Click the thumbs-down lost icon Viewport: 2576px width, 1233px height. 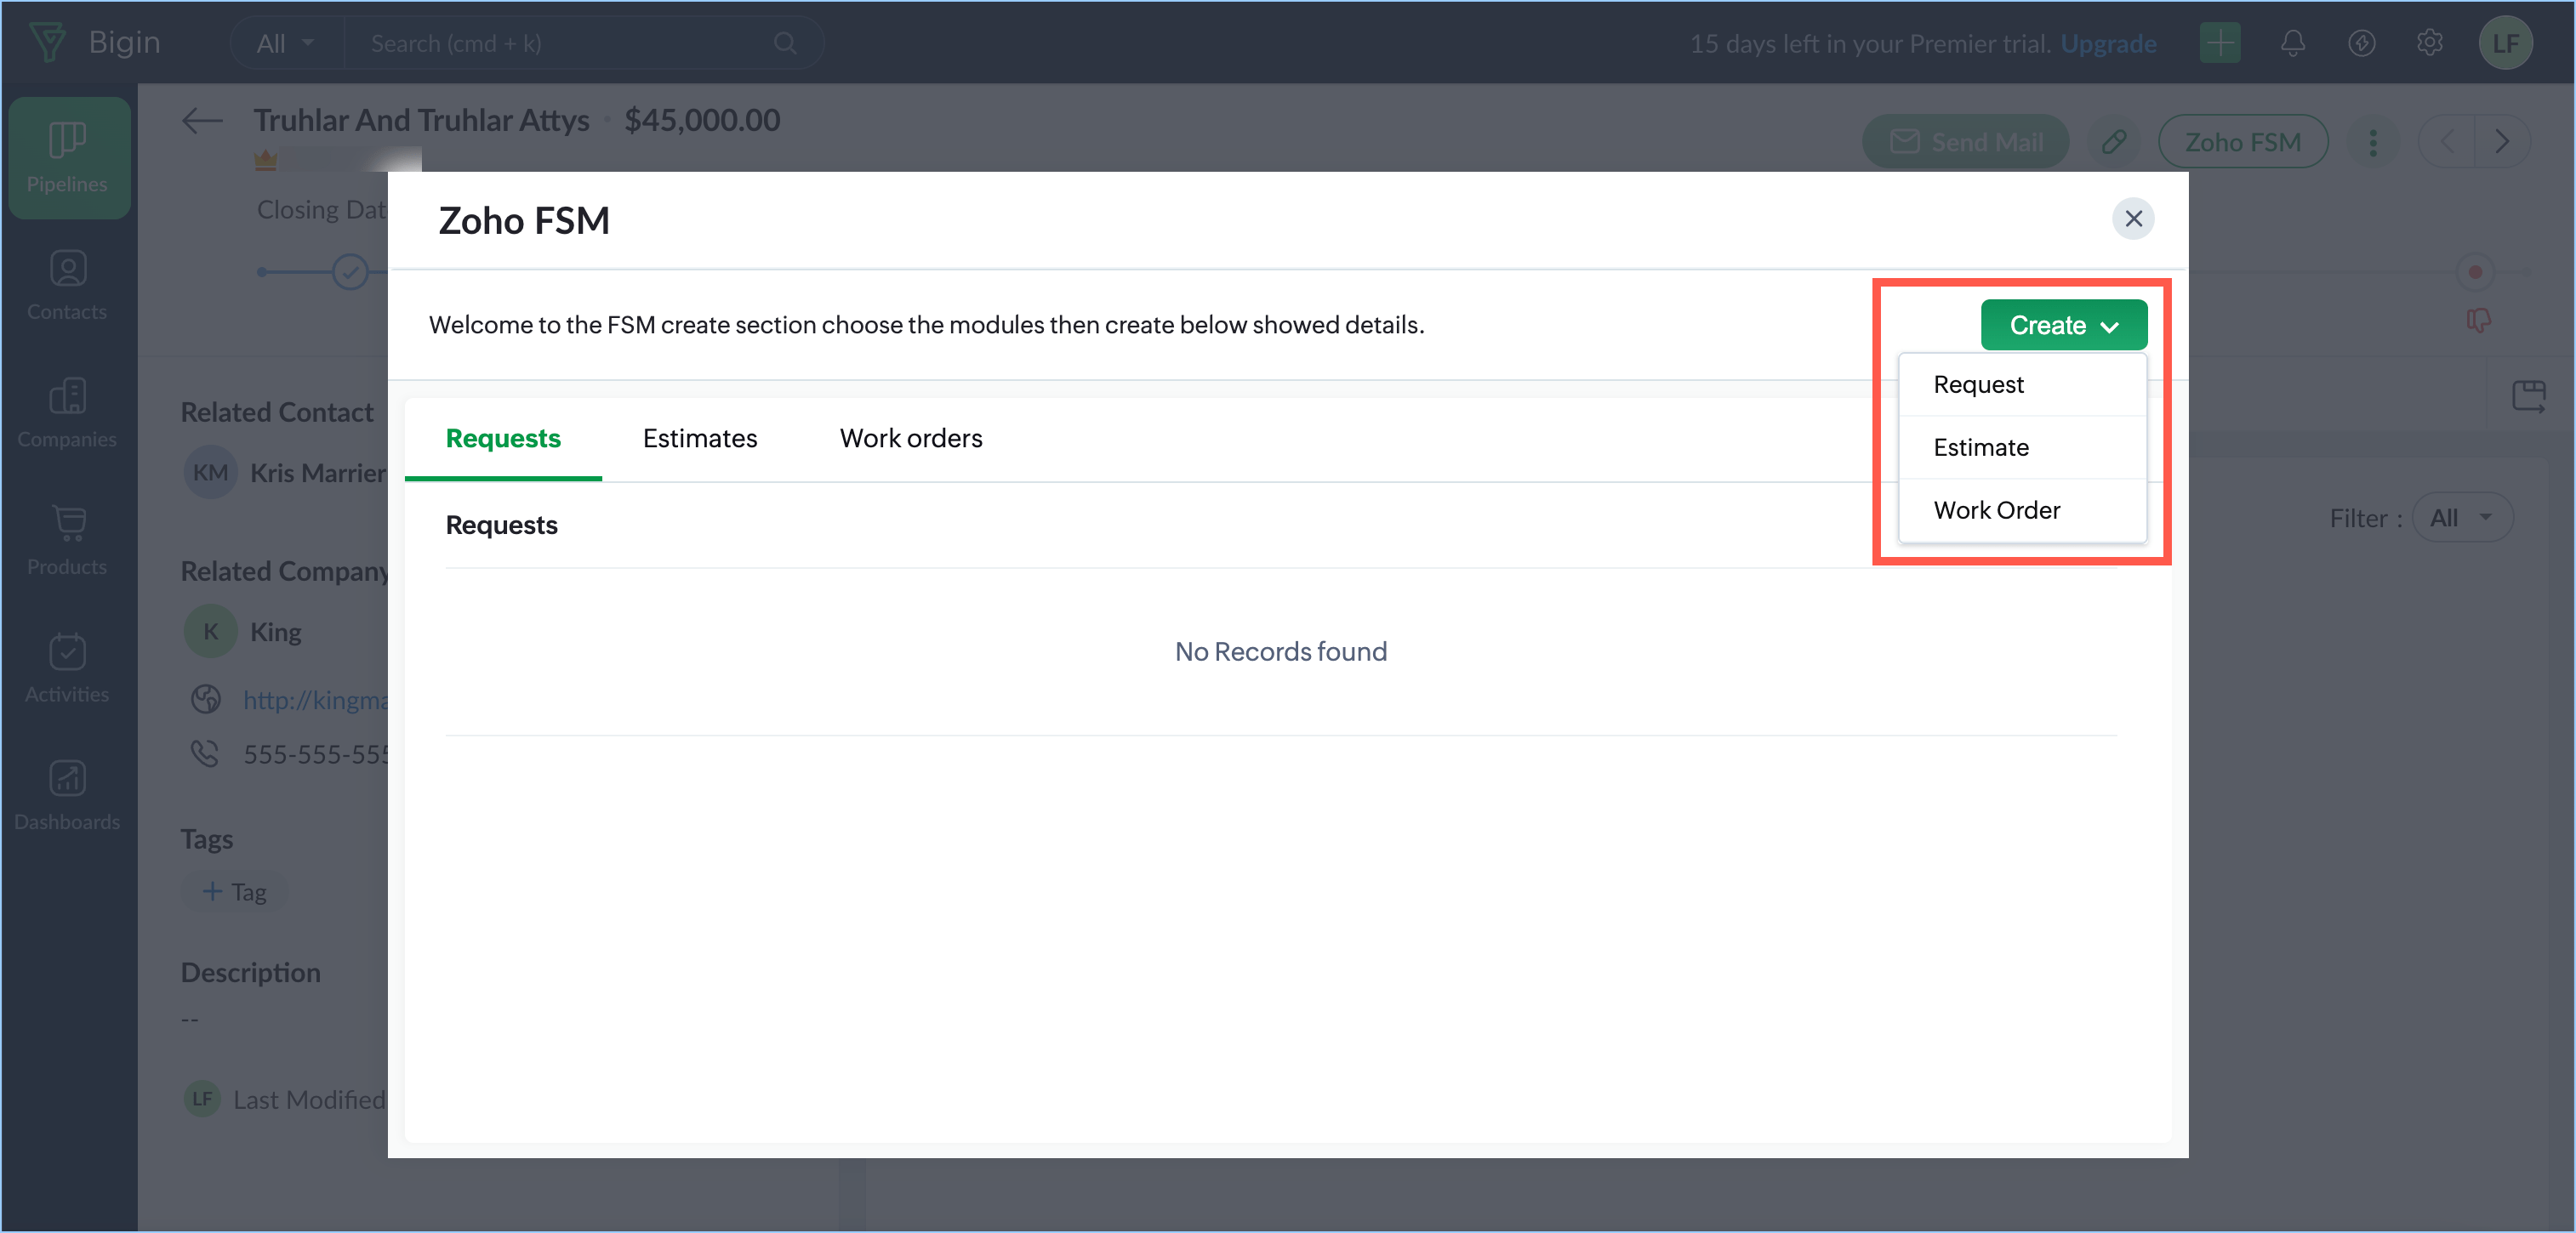(x=2478, y=321)
